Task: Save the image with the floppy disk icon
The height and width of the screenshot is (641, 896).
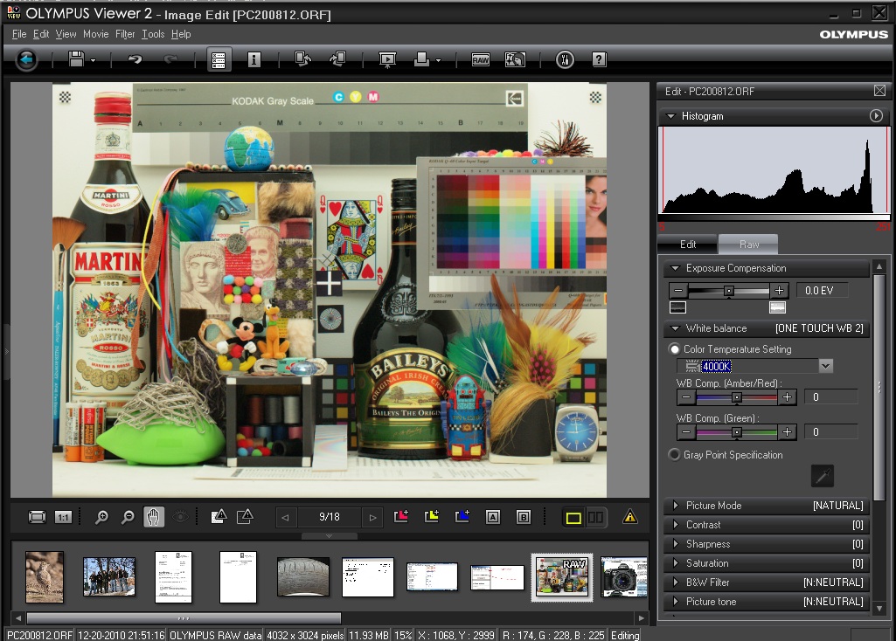Action: 76,59
